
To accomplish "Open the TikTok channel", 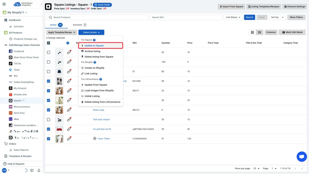I will [x=17, y=64].
